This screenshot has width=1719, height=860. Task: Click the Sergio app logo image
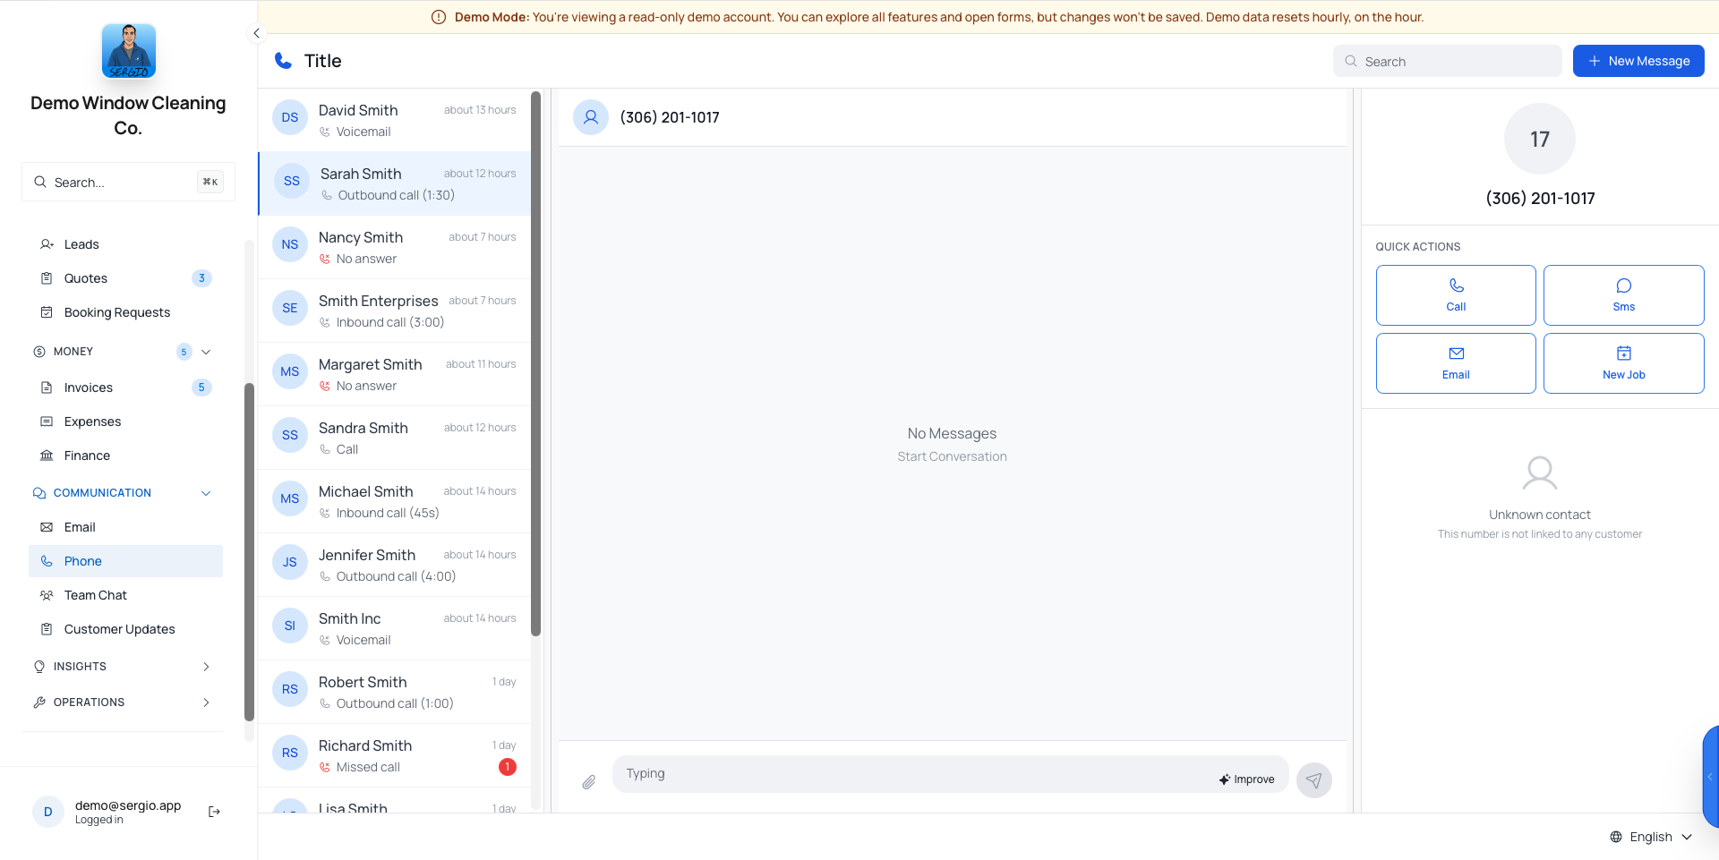pos(128,51)
